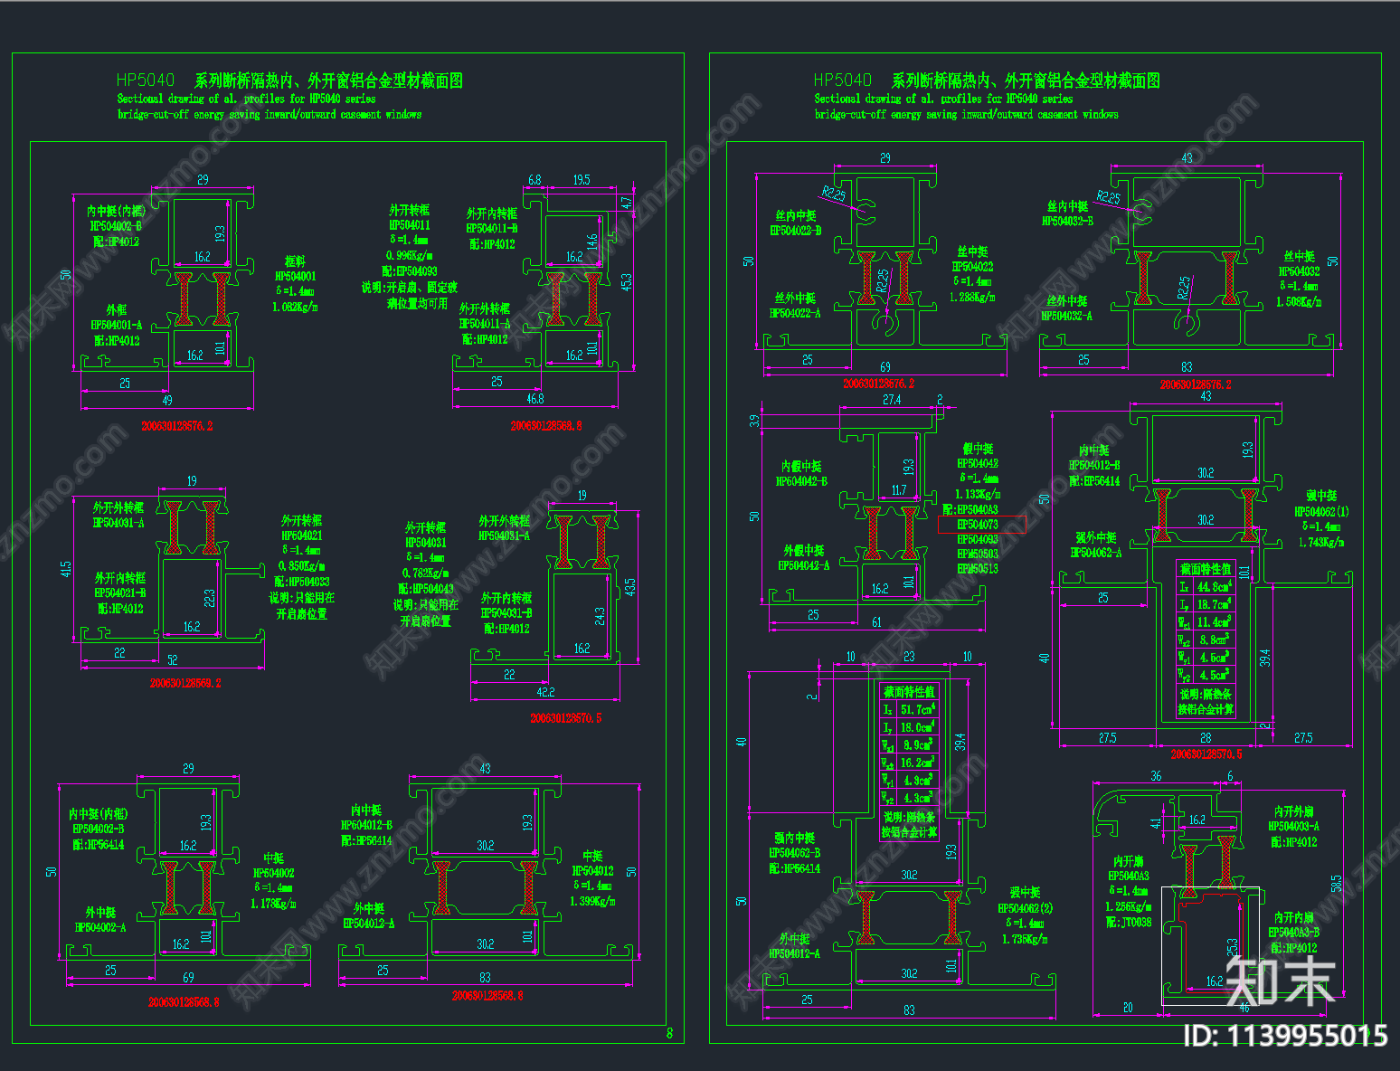Select the 52 width dimension

click(x=173, y=660)
